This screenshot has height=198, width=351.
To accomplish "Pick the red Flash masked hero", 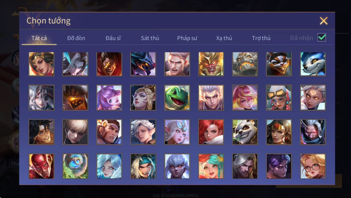I will pos(41,166).
